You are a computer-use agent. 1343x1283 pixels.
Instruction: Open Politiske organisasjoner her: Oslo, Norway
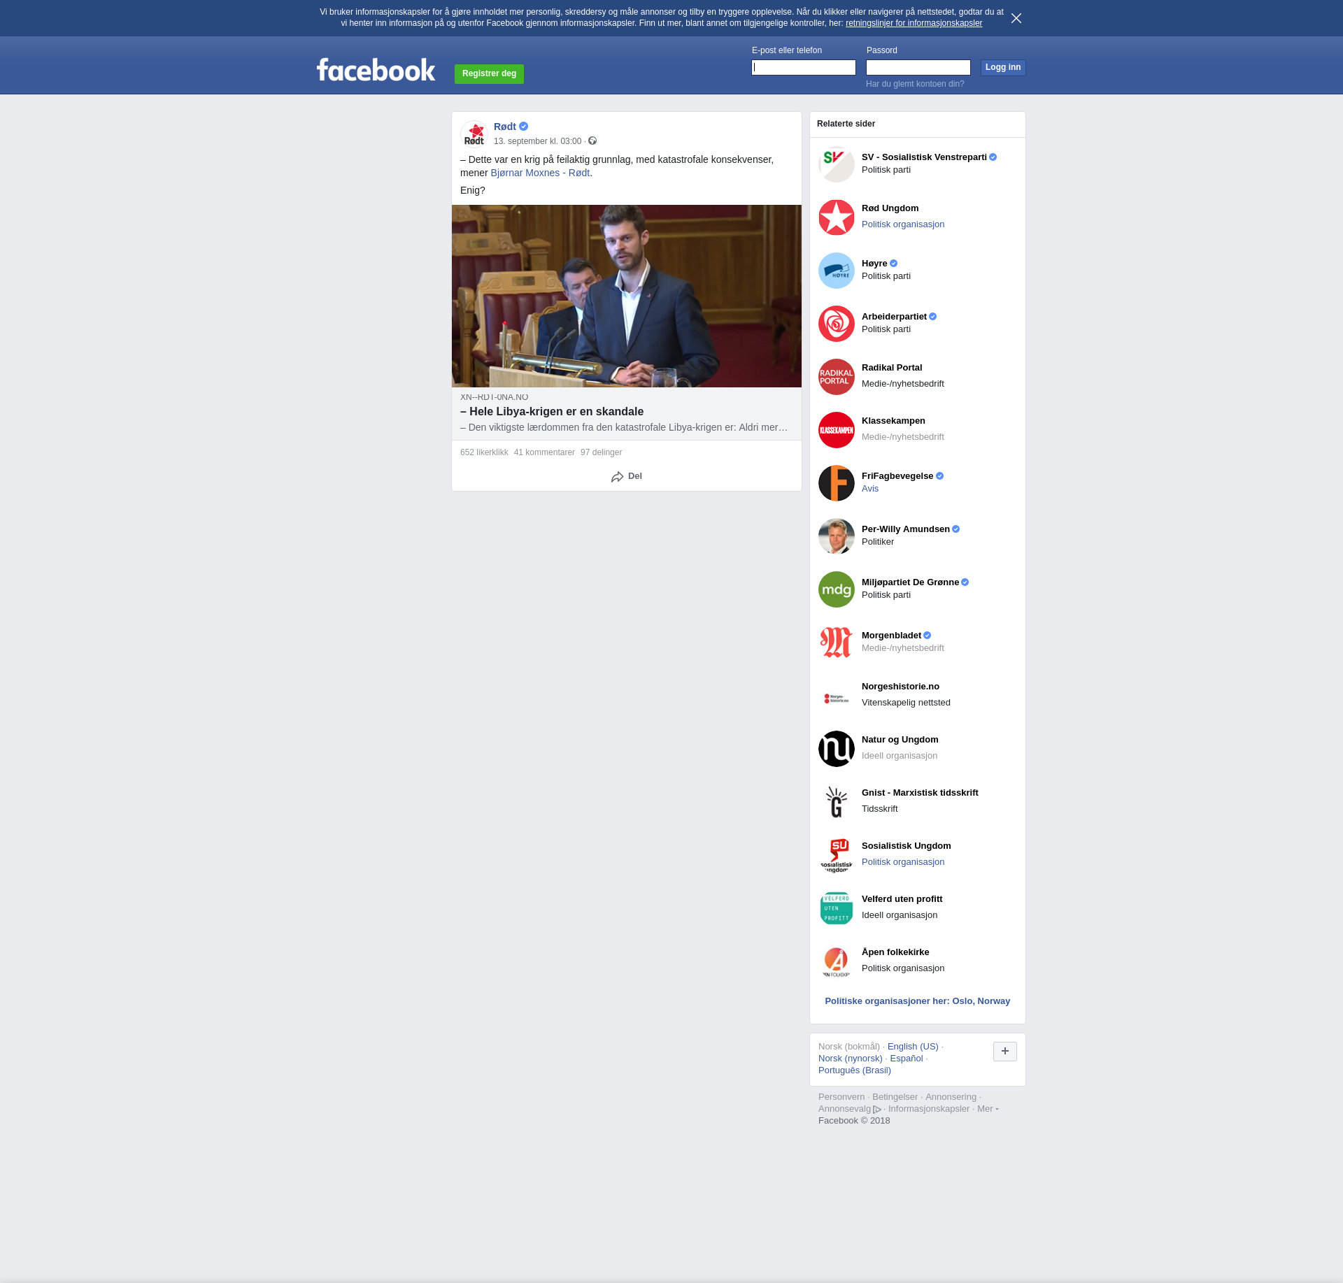click(918, 1001)
